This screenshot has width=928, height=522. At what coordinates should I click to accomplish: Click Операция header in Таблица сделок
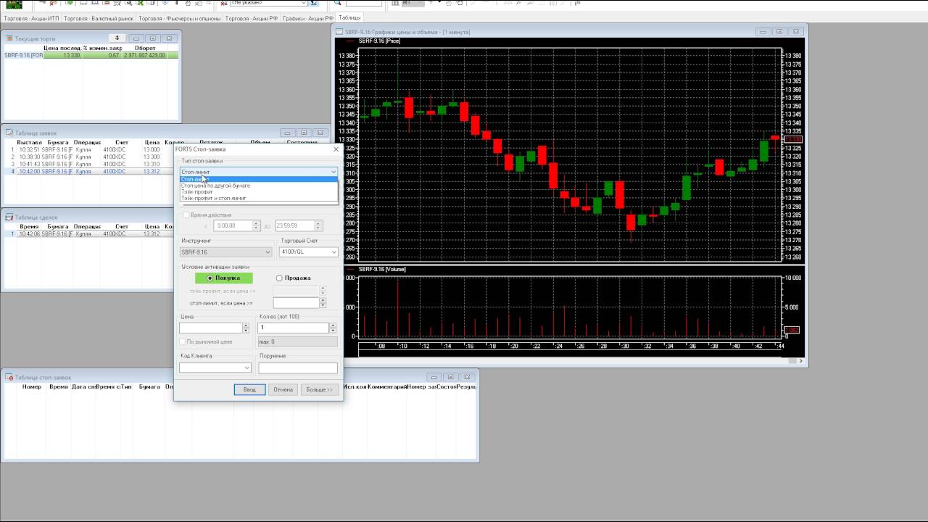(87, 226)
